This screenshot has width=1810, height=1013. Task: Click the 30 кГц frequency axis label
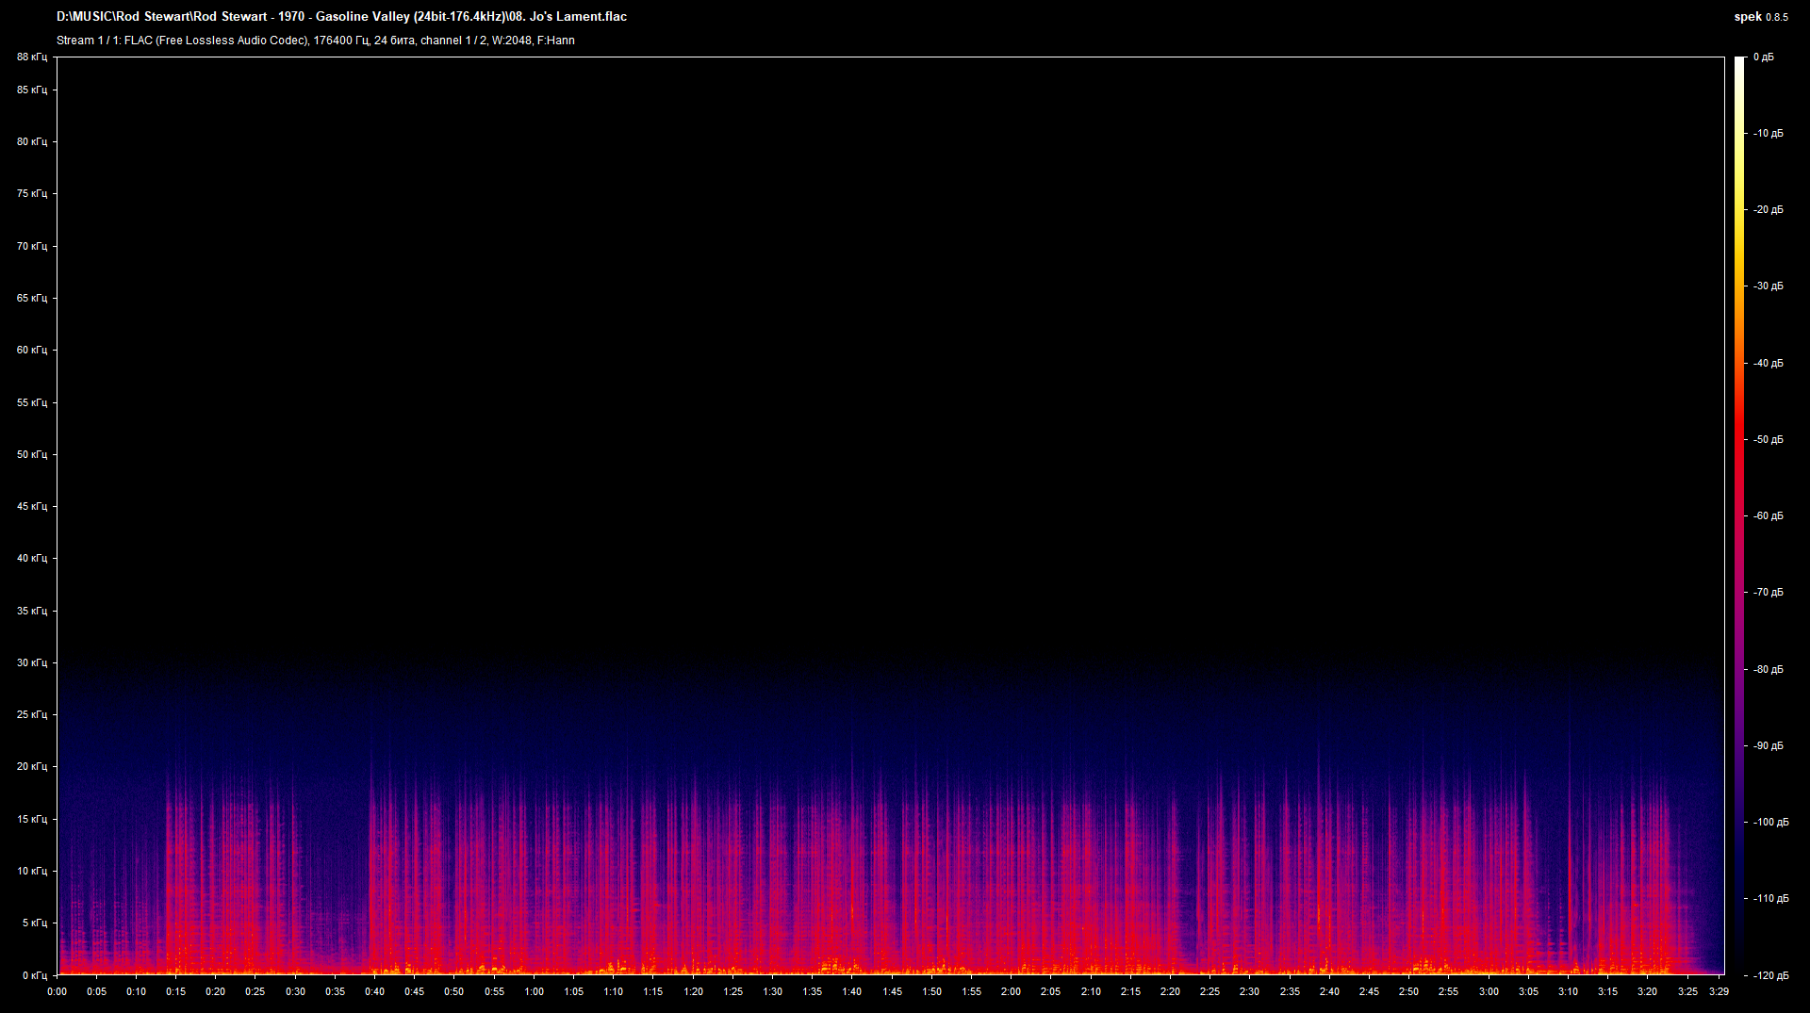[31, 662]
